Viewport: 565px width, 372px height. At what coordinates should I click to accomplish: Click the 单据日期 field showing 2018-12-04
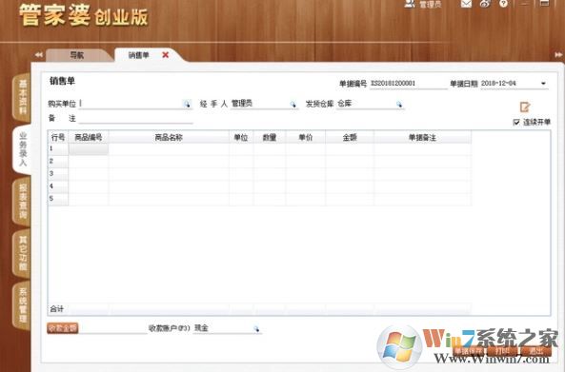(x=510, y=84)
